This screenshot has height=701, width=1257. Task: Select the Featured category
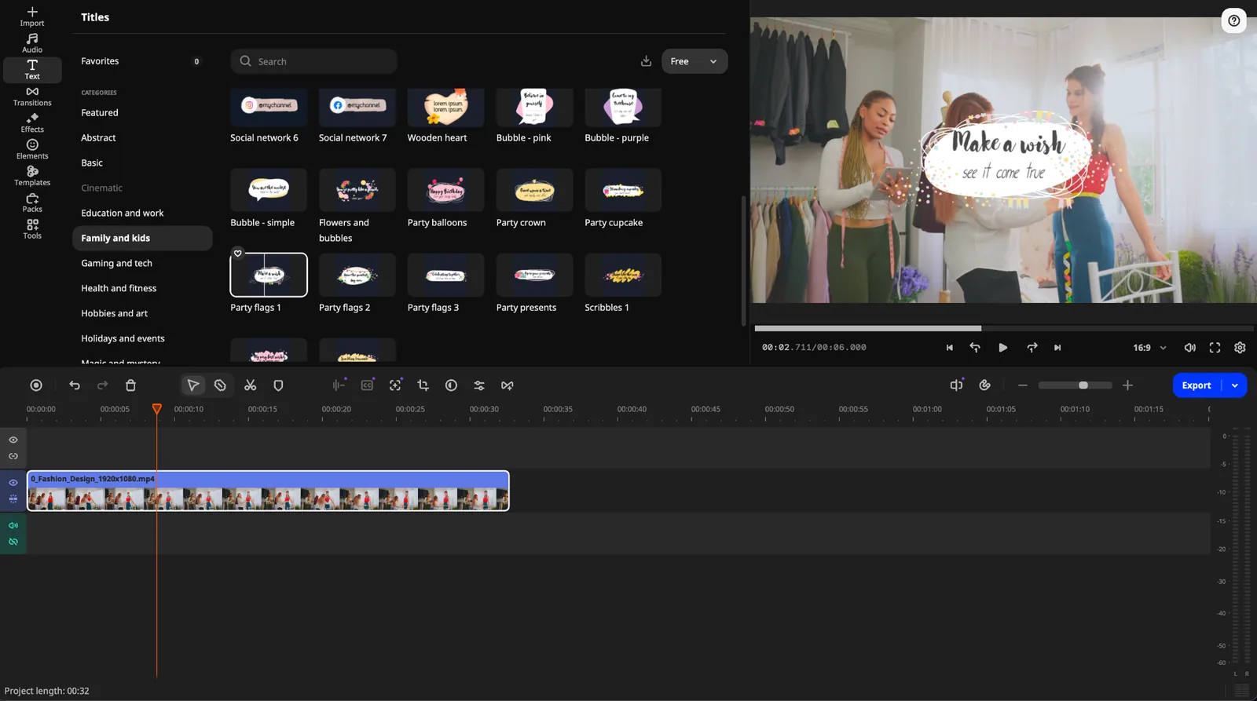tap(100, 112)
